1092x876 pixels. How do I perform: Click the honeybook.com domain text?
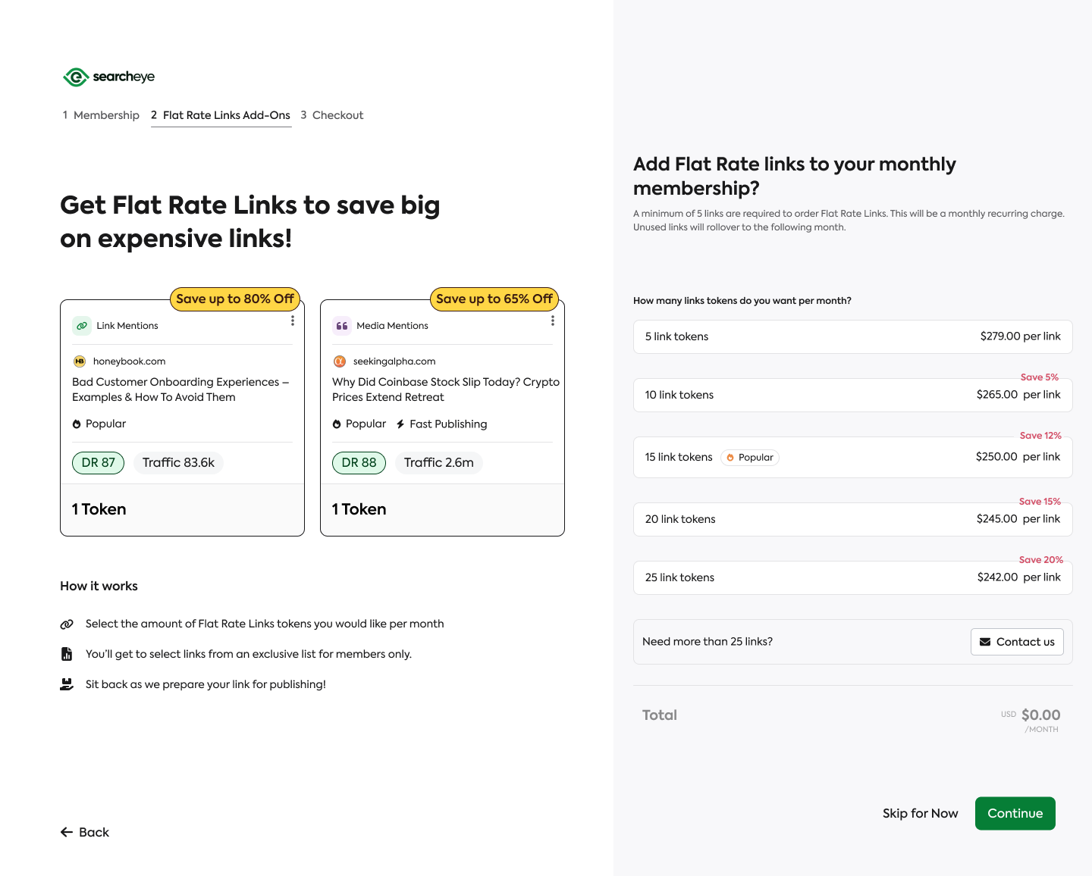(129, 361)
